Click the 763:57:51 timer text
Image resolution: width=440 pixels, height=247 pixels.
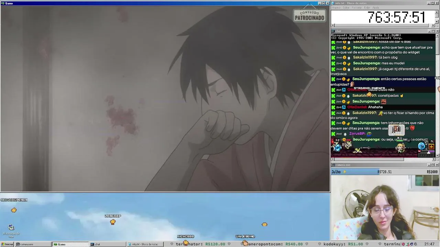[x=396, y=17]
